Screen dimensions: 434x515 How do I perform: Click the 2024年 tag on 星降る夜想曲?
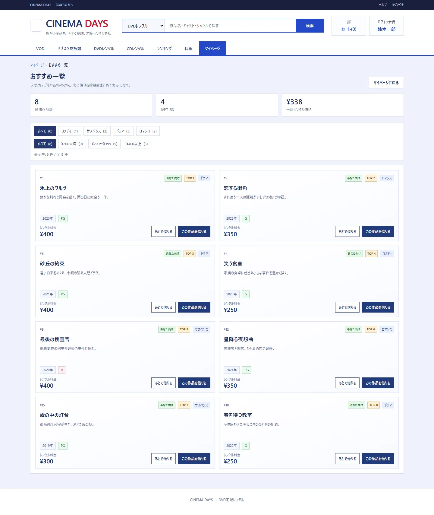pyautogui.click(x=231, y=370)
